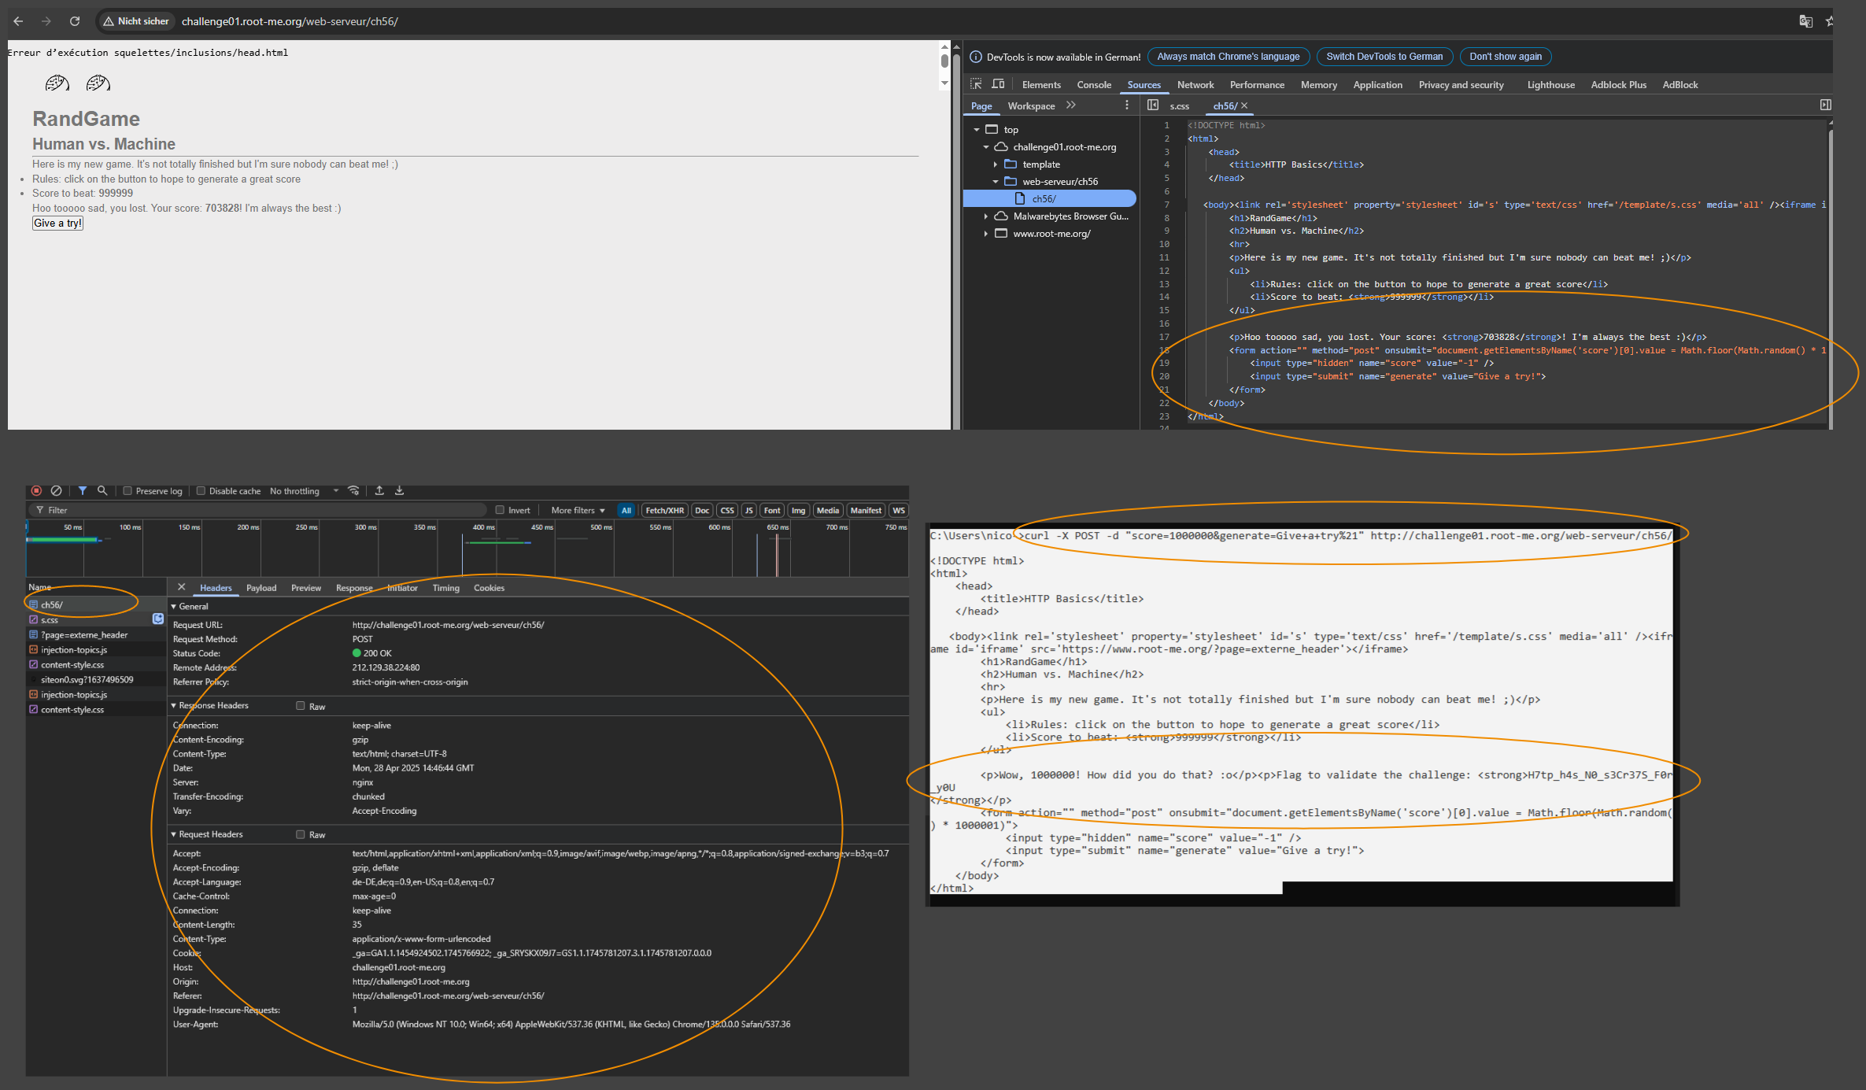Viewport: 1866px width, 1090px height.
Task: Switch to the s.css editor tab
Action: point(1179,106)
